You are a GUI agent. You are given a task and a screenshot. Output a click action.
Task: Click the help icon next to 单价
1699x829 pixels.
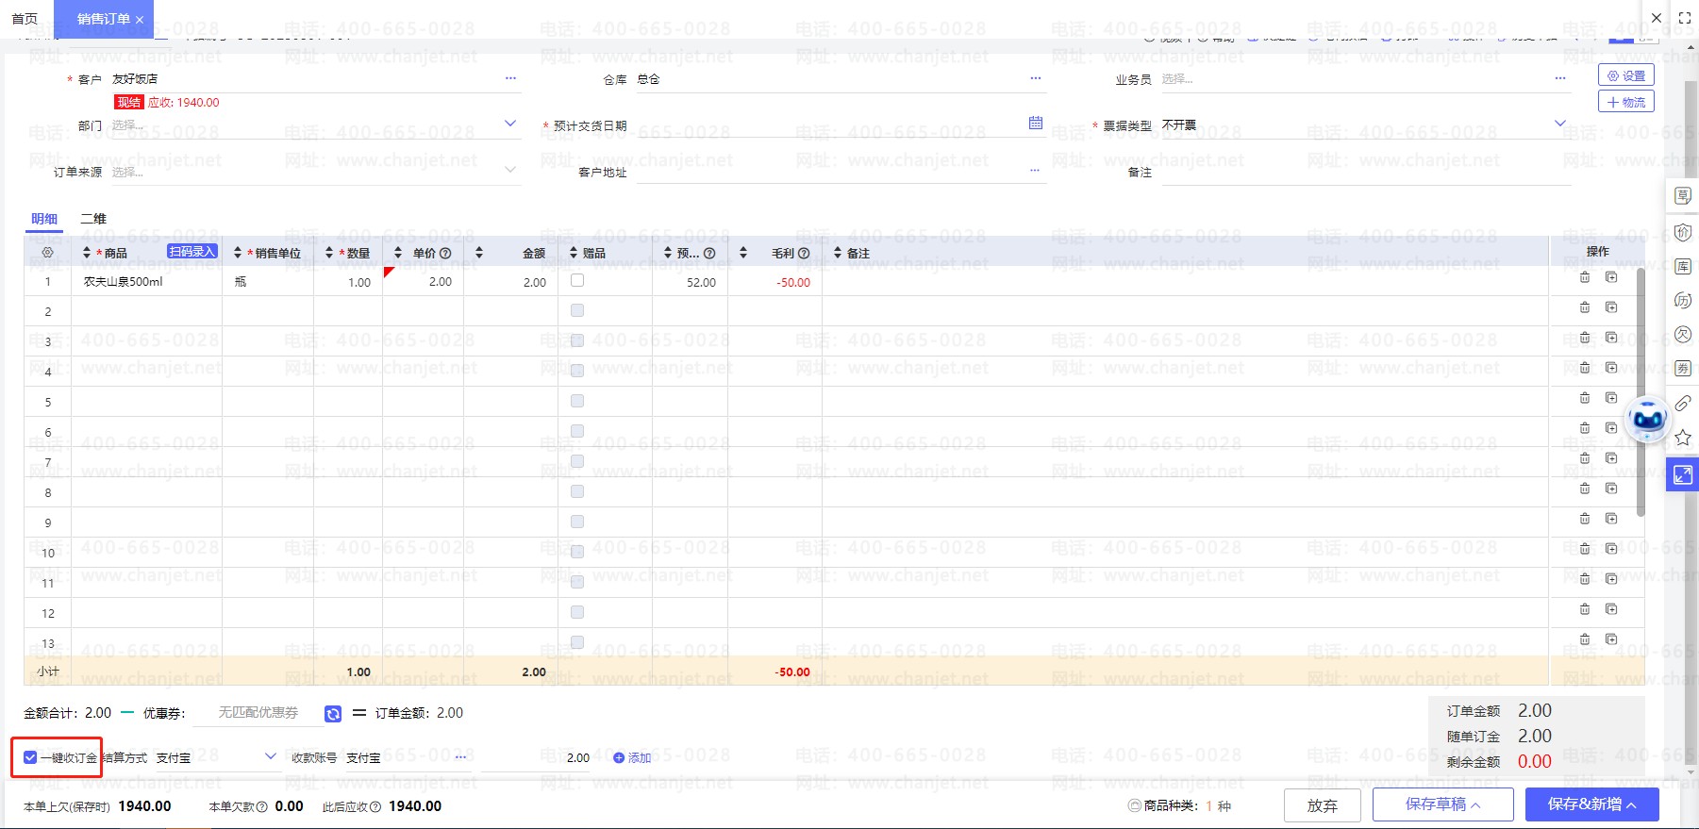[445, 254]
